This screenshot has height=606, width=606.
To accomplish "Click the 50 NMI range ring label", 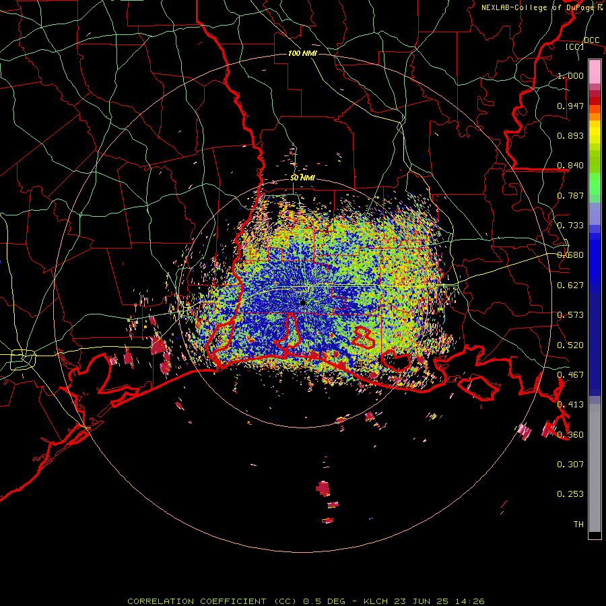I will tap(302, 178).
